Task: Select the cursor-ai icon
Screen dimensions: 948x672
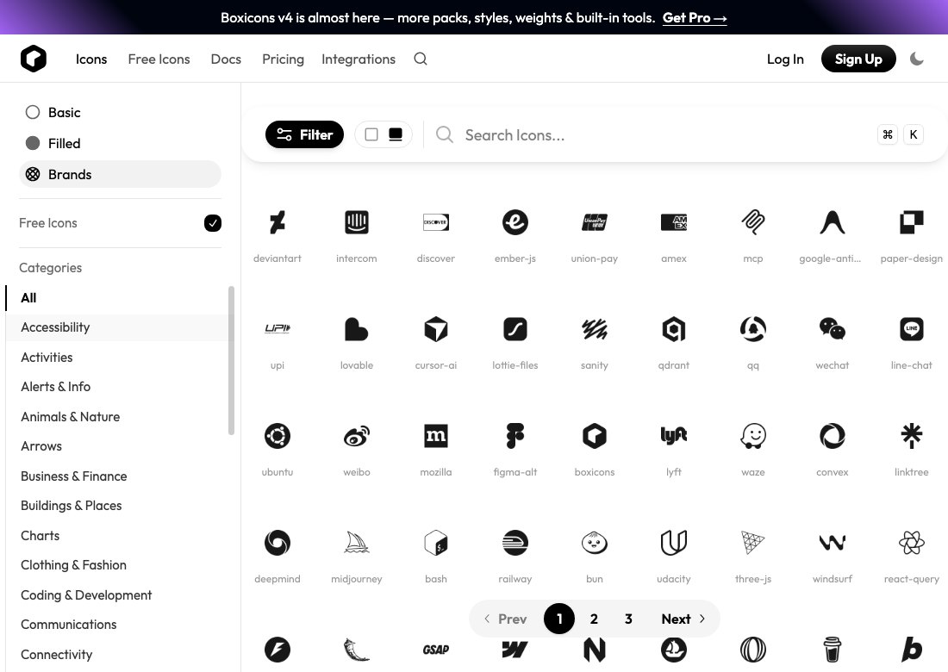Action: click(x=436, y=329)
